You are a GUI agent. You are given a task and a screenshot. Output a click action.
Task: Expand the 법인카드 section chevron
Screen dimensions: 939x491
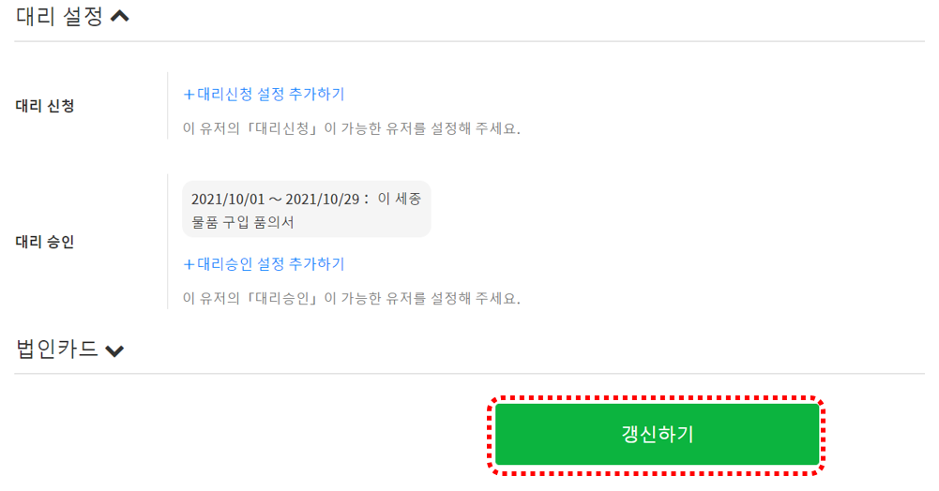tap(114, 351)
